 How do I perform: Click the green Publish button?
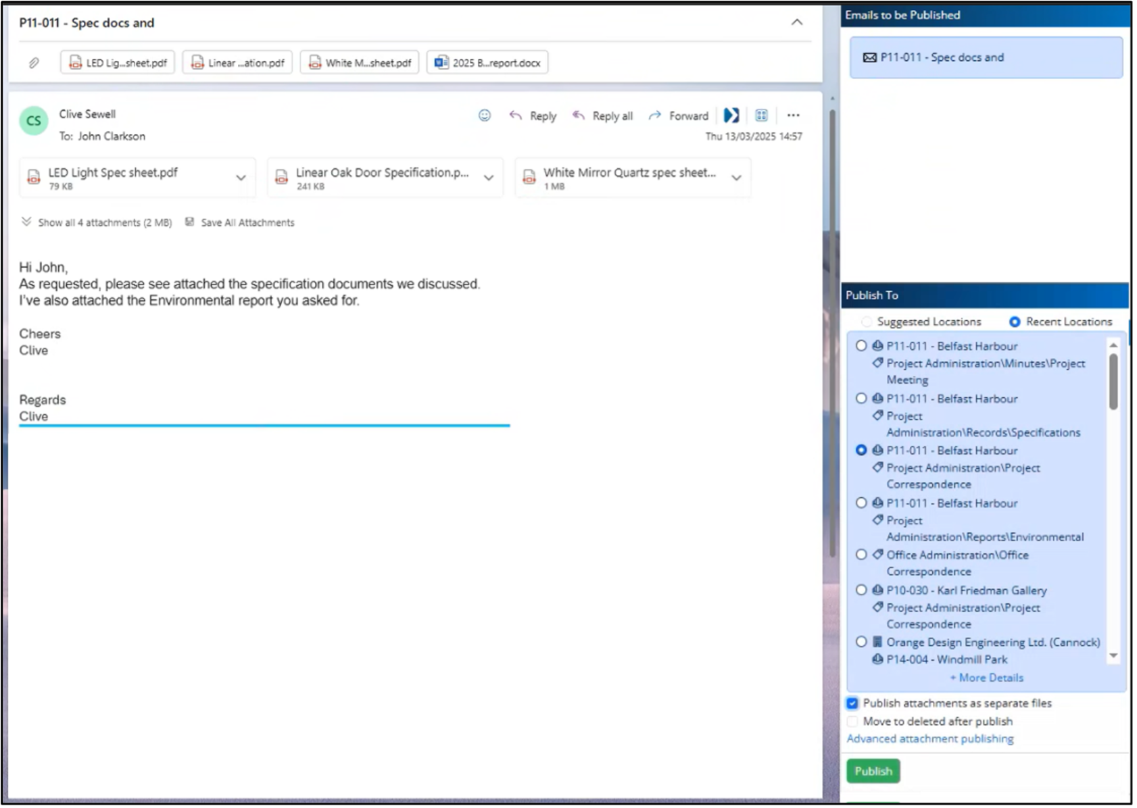coord(873,771)
